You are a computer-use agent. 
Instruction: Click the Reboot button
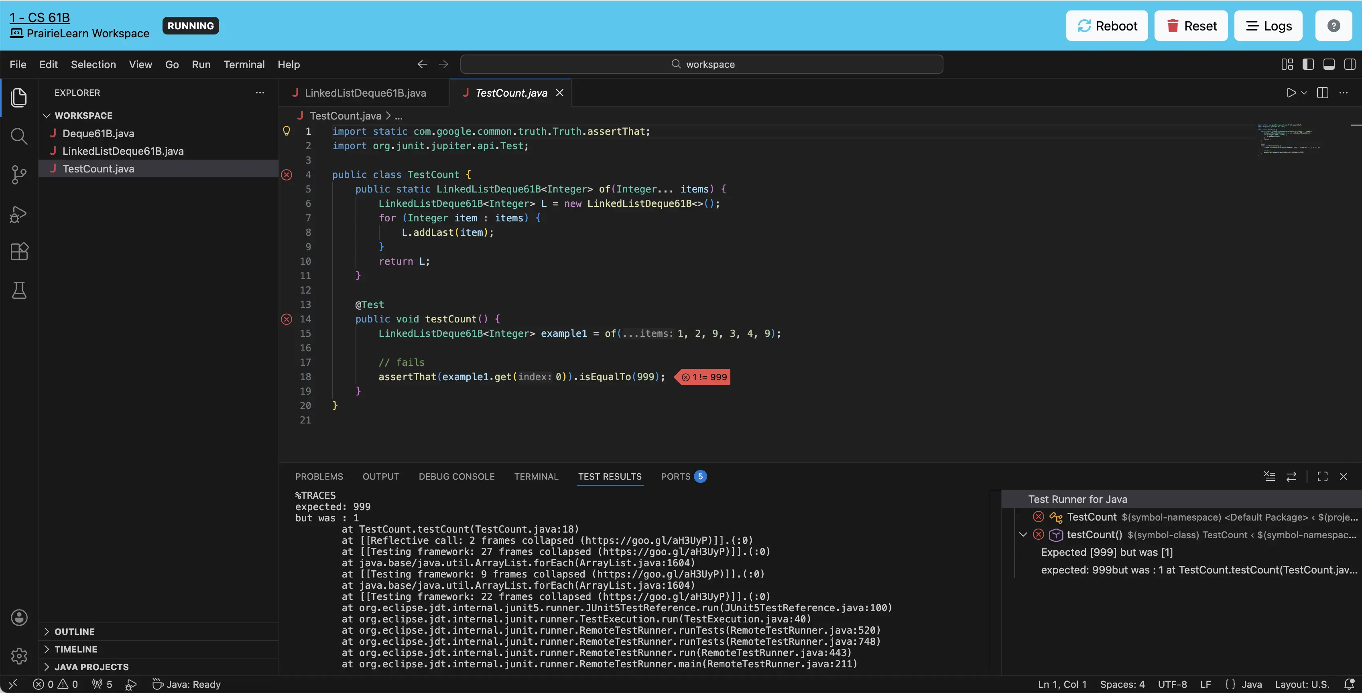[x=1107, y=26]
